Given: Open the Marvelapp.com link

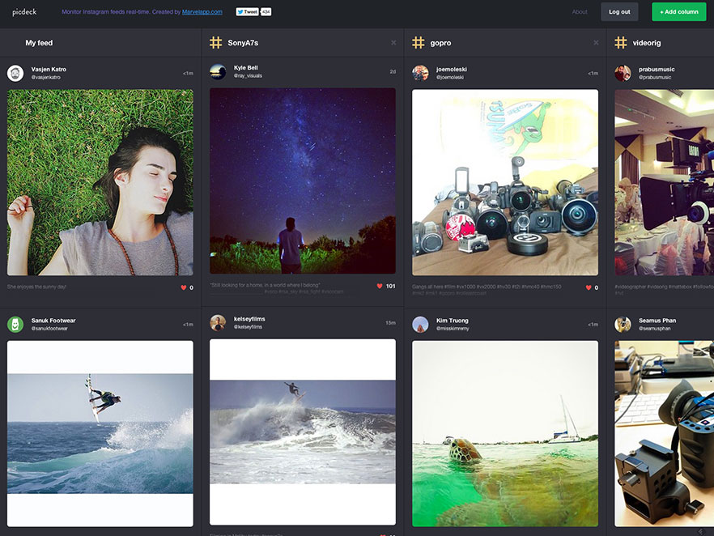Looking at the screenshot, I should (202, 12).
